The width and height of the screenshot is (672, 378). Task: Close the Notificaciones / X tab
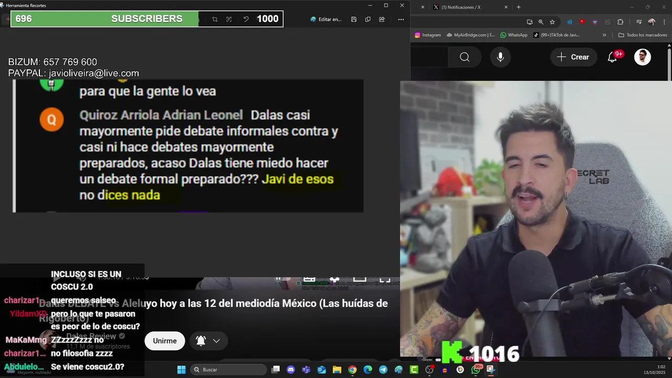pos(506,7)
